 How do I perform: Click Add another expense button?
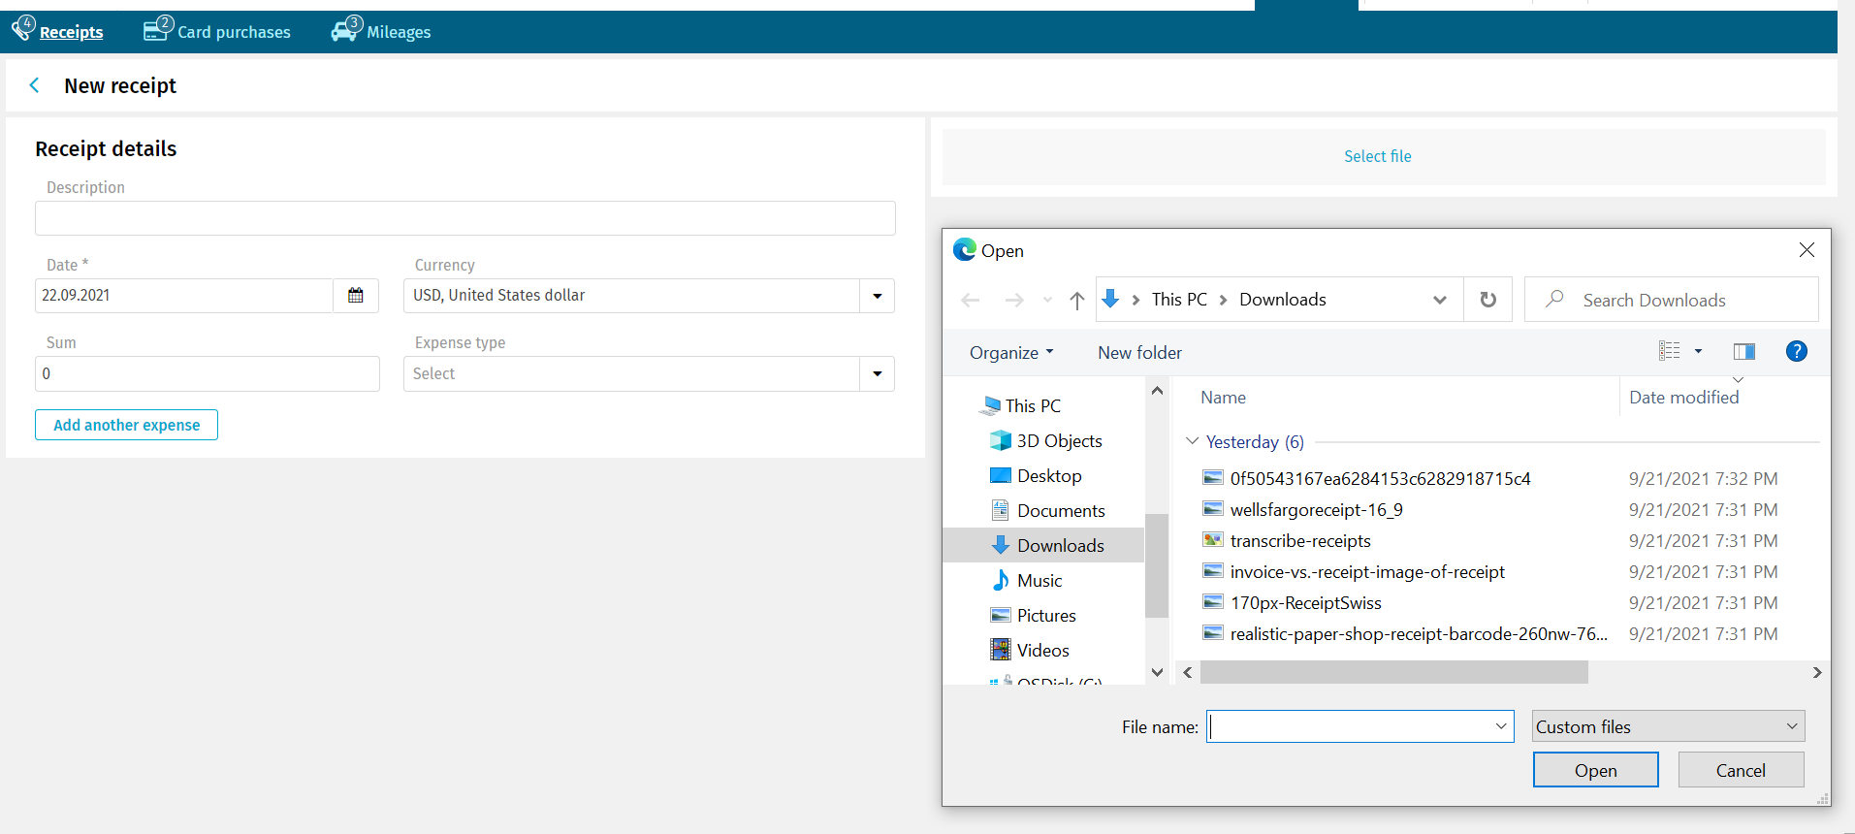click(x=126, y=425)
